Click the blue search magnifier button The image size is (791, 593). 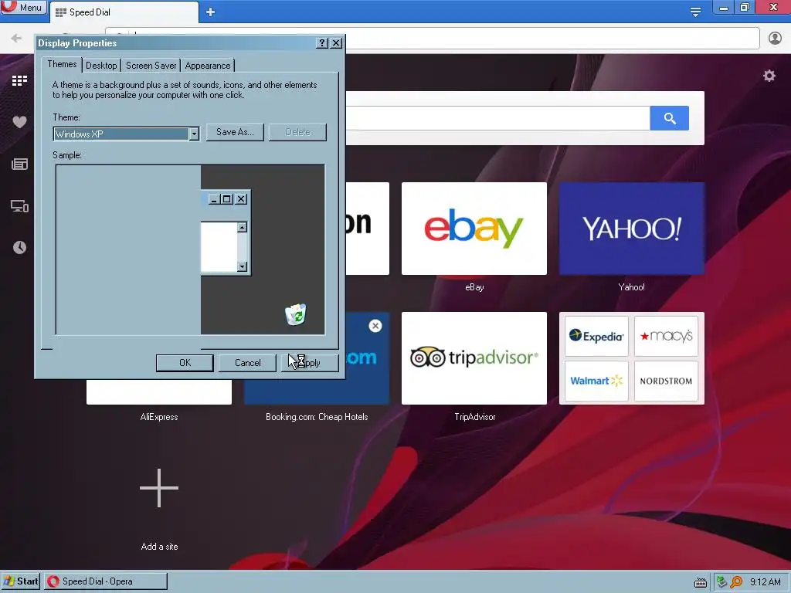point(670,118)
